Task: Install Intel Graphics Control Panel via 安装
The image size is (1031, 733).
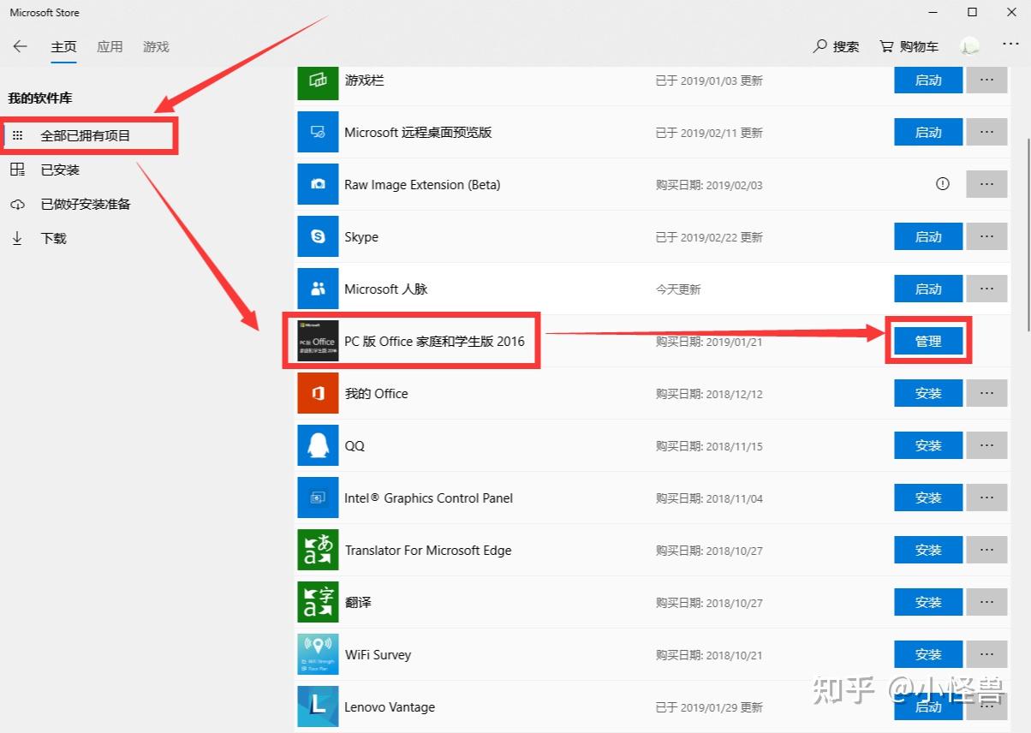Action: click(928, 498)
